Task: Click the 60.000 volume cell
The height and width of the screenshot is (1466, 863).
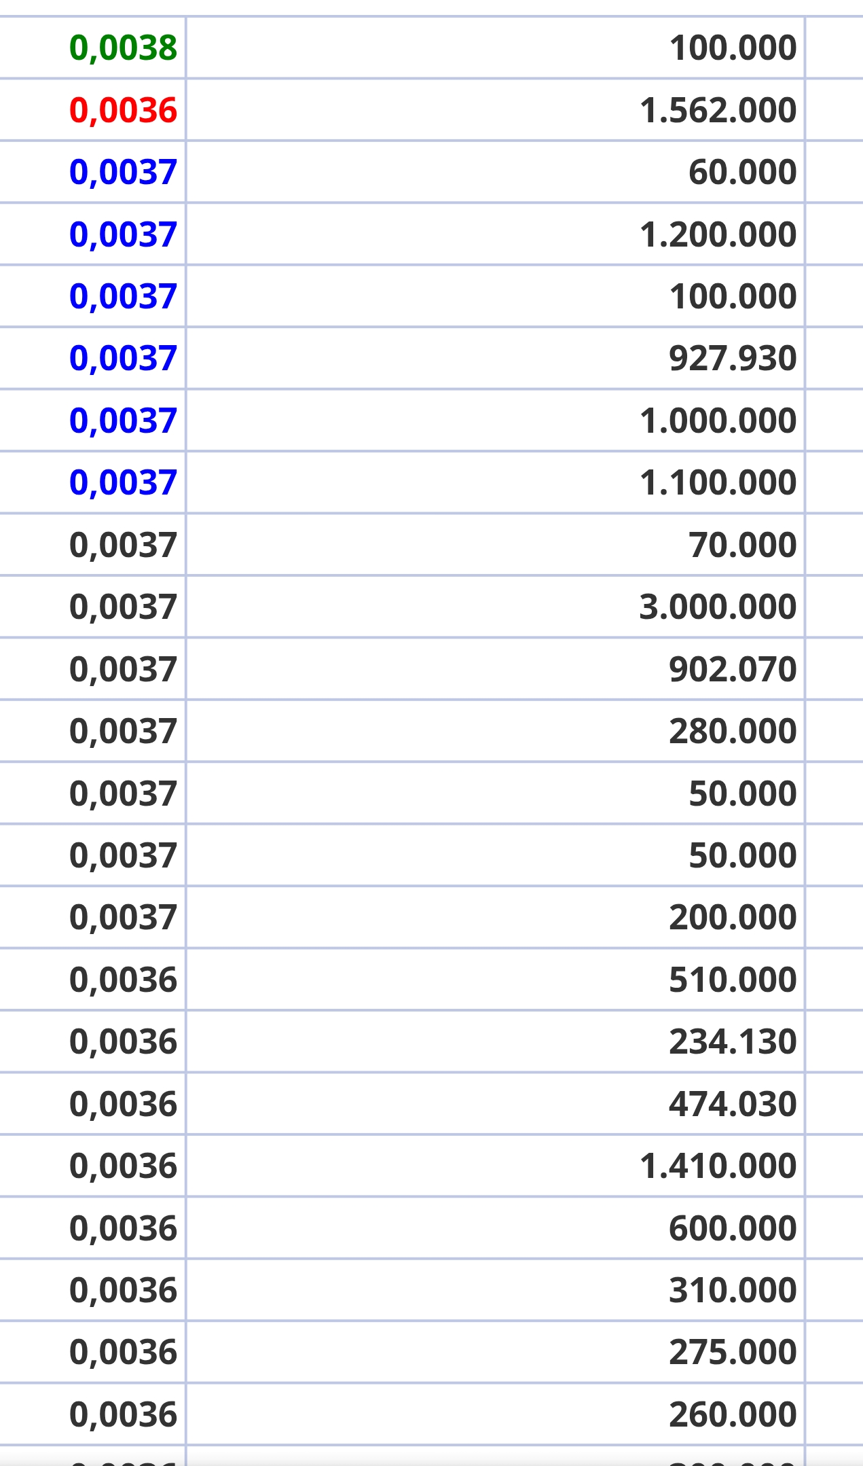Action: 496,172
